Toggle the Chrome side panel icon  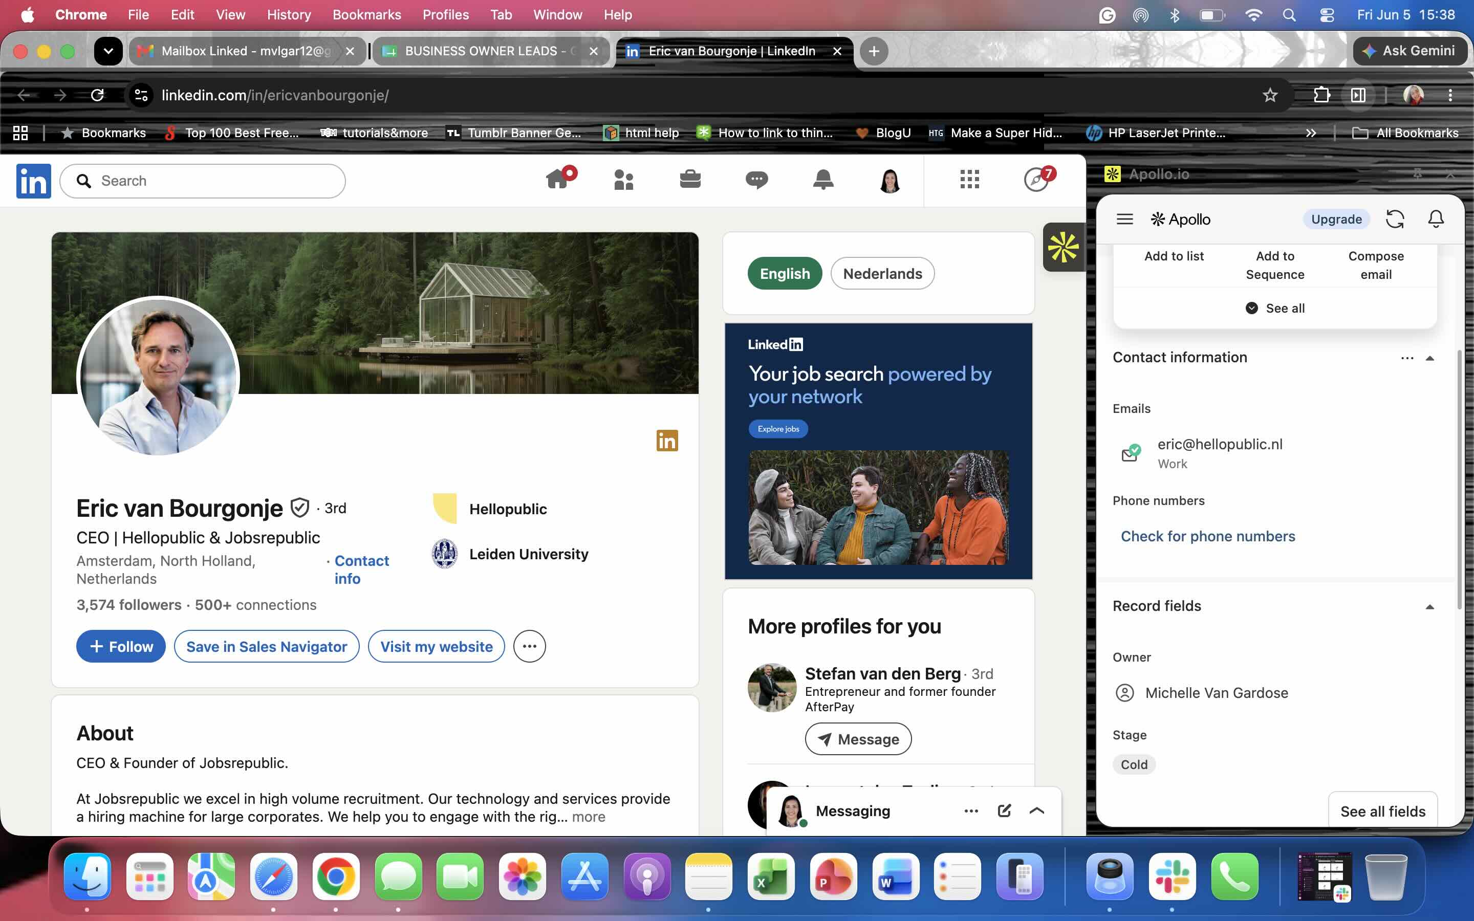(x=1358, y=95)
